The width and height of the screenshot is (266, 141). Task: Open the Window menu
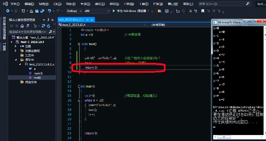pos(173,4)
